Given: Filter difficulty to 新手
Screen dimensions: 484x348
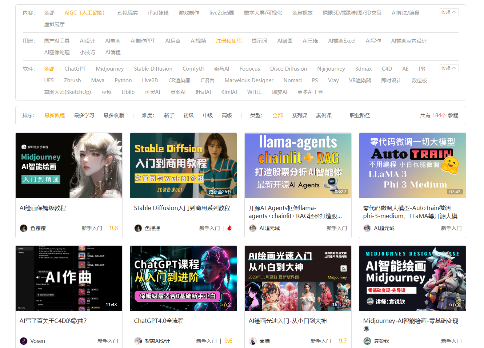Looking at the screenshot, I should [169, 115].
